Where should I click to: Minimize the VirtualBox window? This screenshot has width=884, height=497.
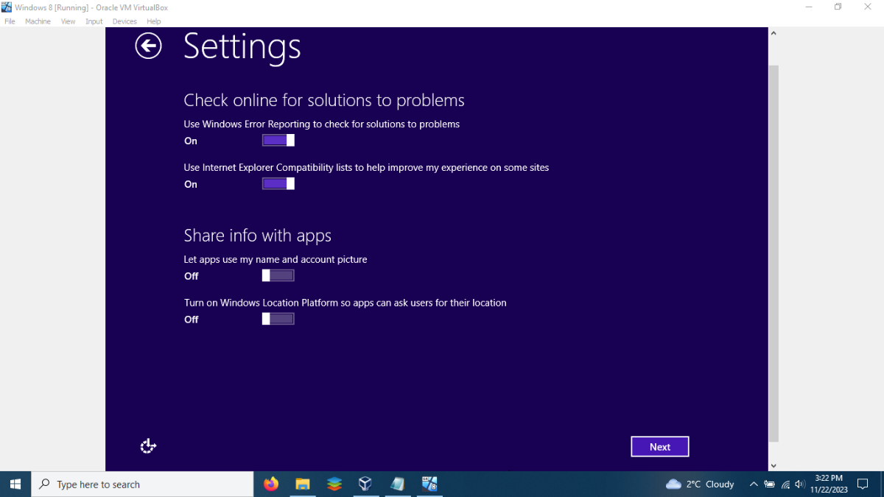809,7
